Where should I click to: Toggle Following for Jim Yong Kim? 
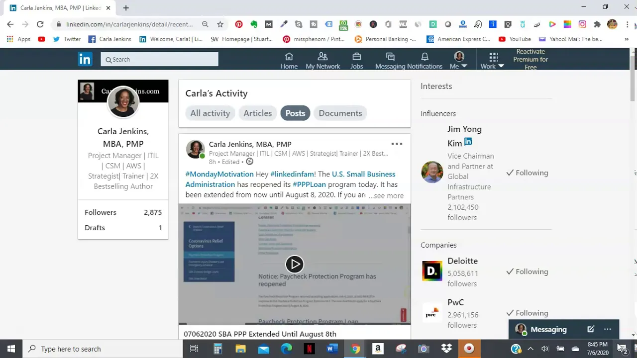pos(527,173)
